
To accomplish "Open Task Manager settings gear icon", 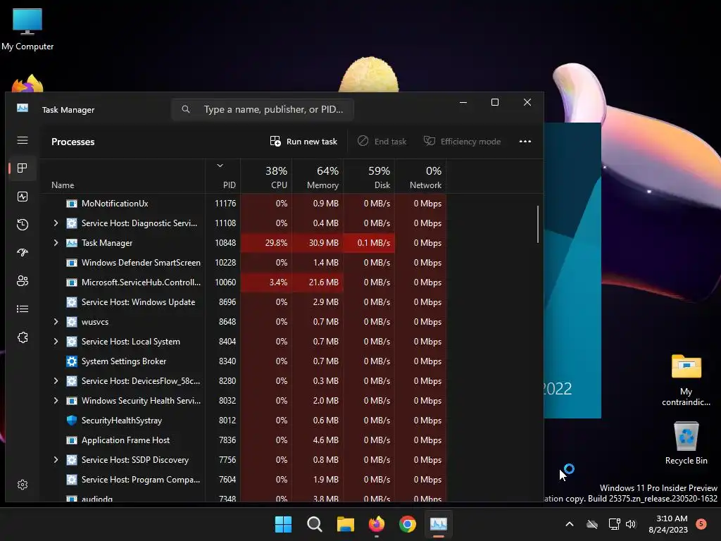I will point(23,485).
